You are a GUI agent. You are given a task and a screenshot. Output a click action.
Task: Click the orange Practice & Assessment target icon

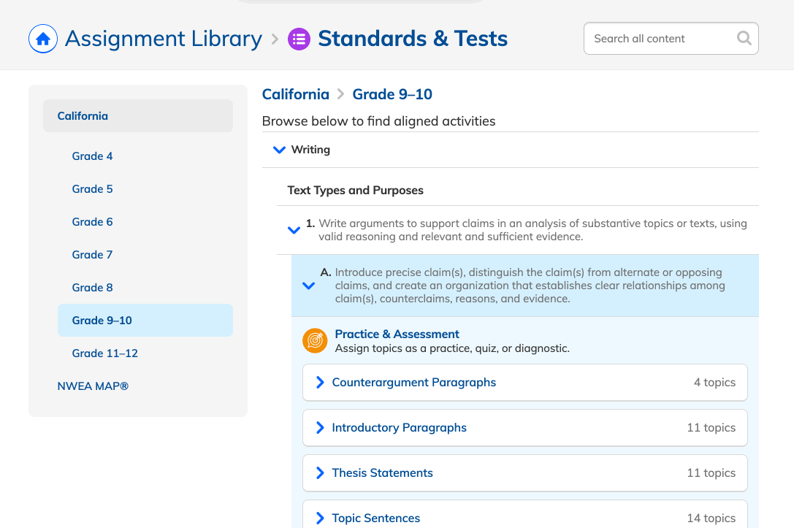[315, 341]
